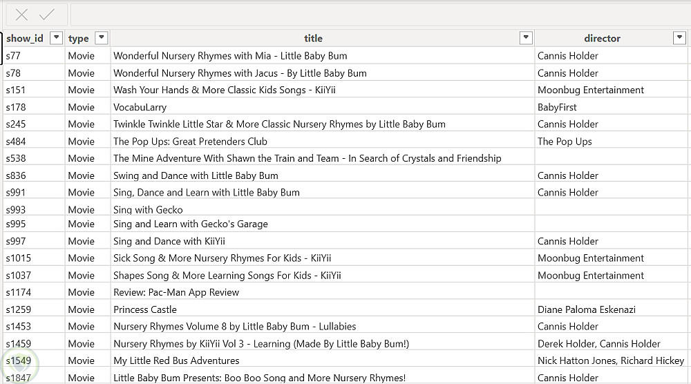Click inside the formula bar input field

click(x=380, y=15)
